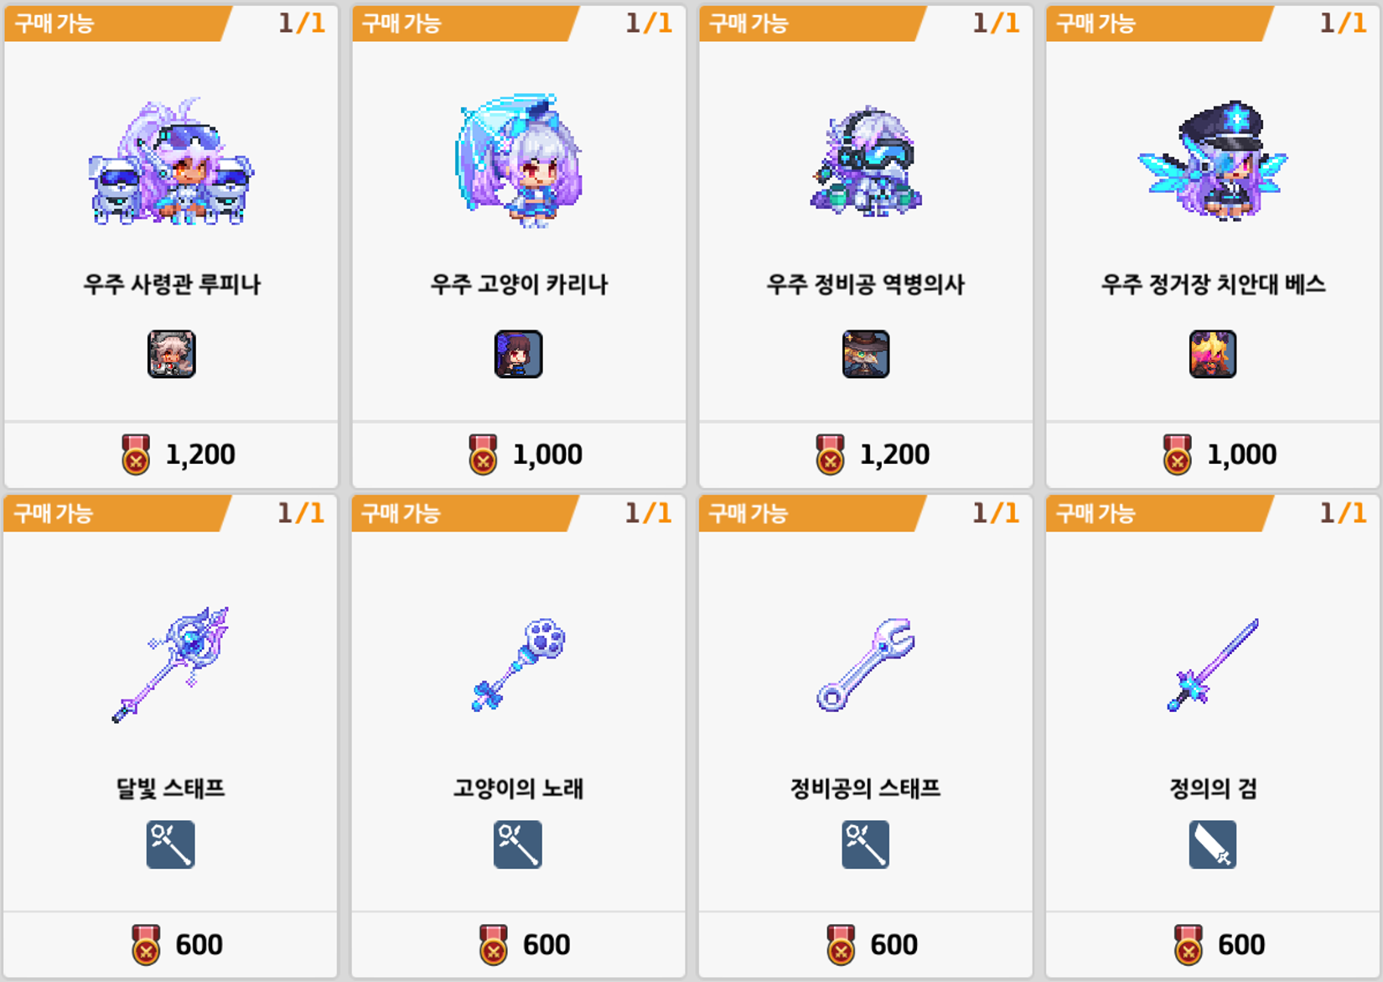Click the flame-haired hero portrait icon under 베스

coord(1213,354)
